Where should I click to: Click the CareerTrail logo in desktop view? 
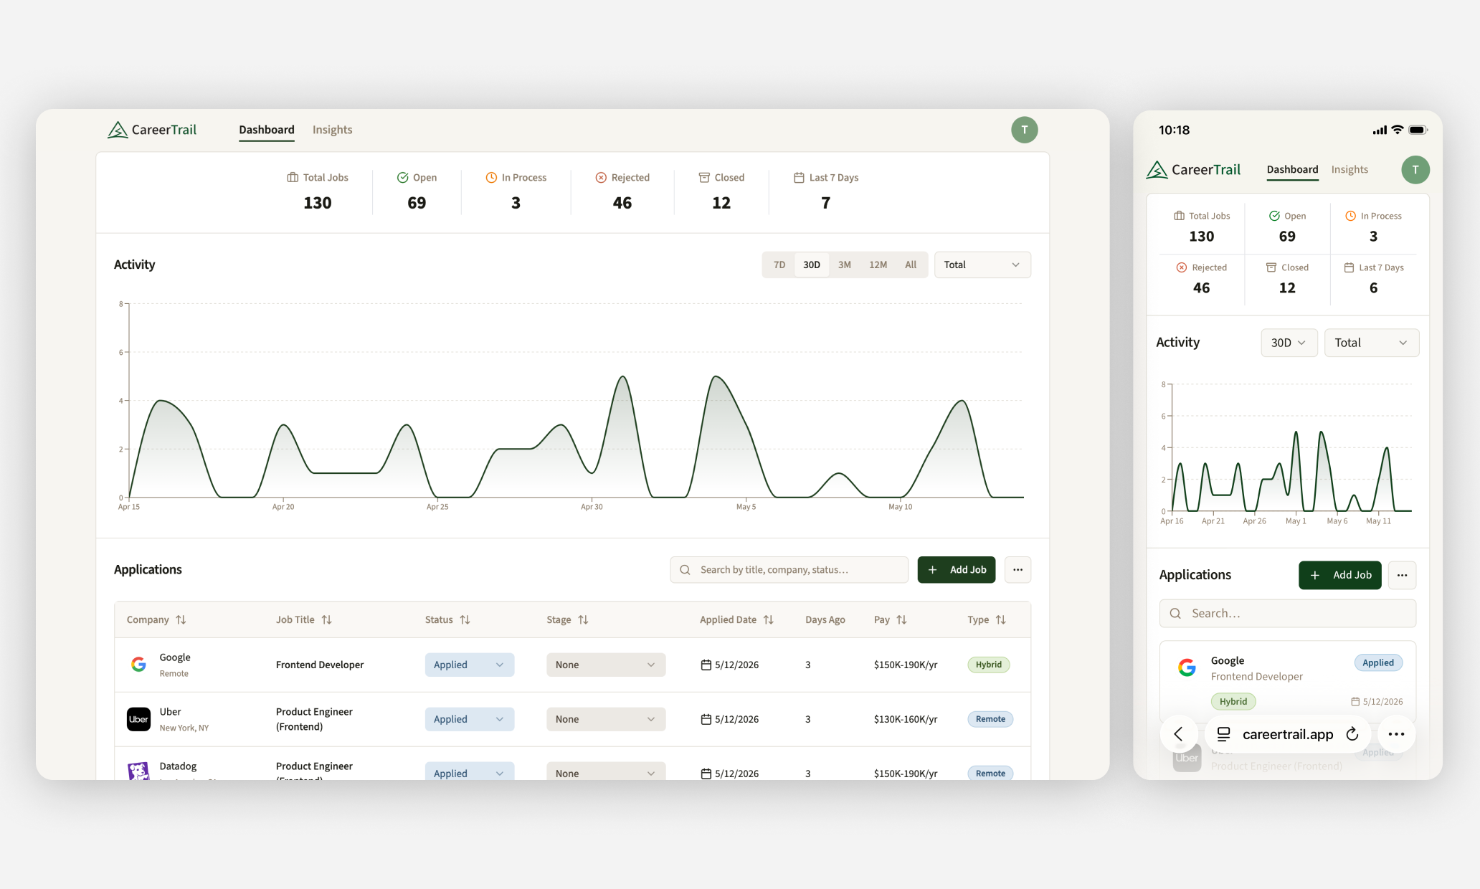pos(152,130)
